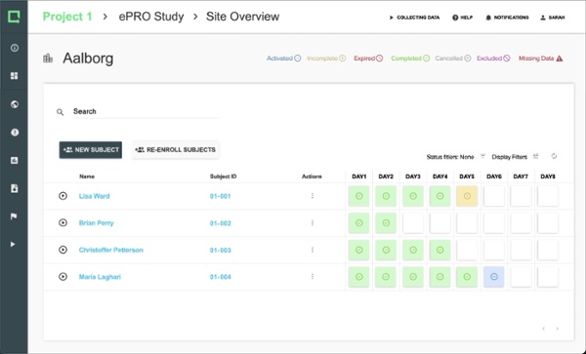
Task: Open the flag icon in sidebar
Action: (x=14, y=216)
